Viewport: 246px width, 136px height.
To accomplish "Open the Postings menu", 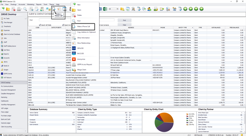I will click(x=14, y=4).
